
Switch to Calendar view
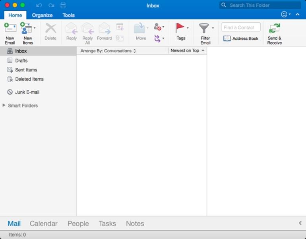click(44, 224)
